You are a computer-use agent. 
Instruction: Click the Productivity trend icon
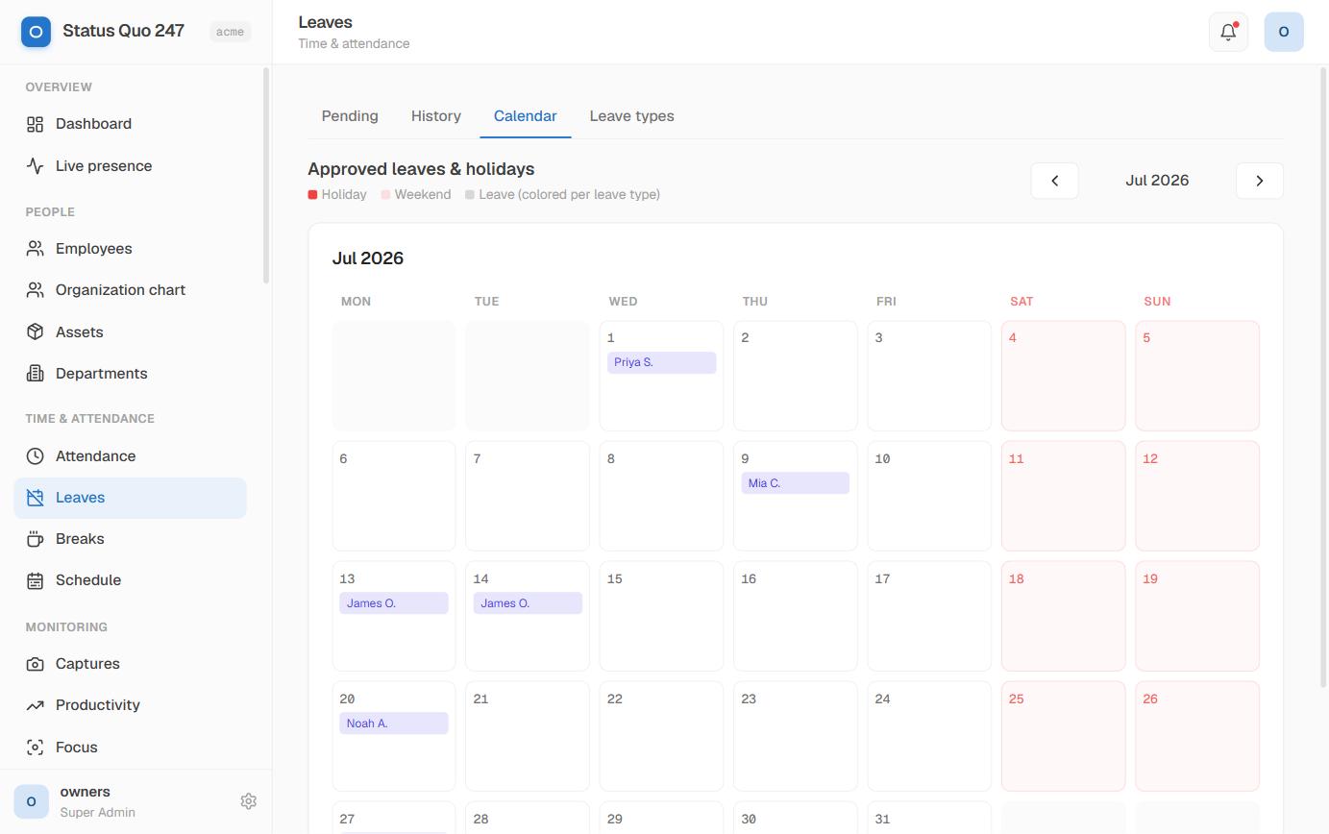tap(36, 705)
